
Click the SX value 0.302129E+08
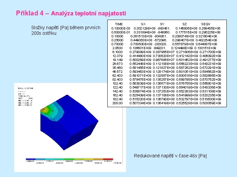(145, 28)
